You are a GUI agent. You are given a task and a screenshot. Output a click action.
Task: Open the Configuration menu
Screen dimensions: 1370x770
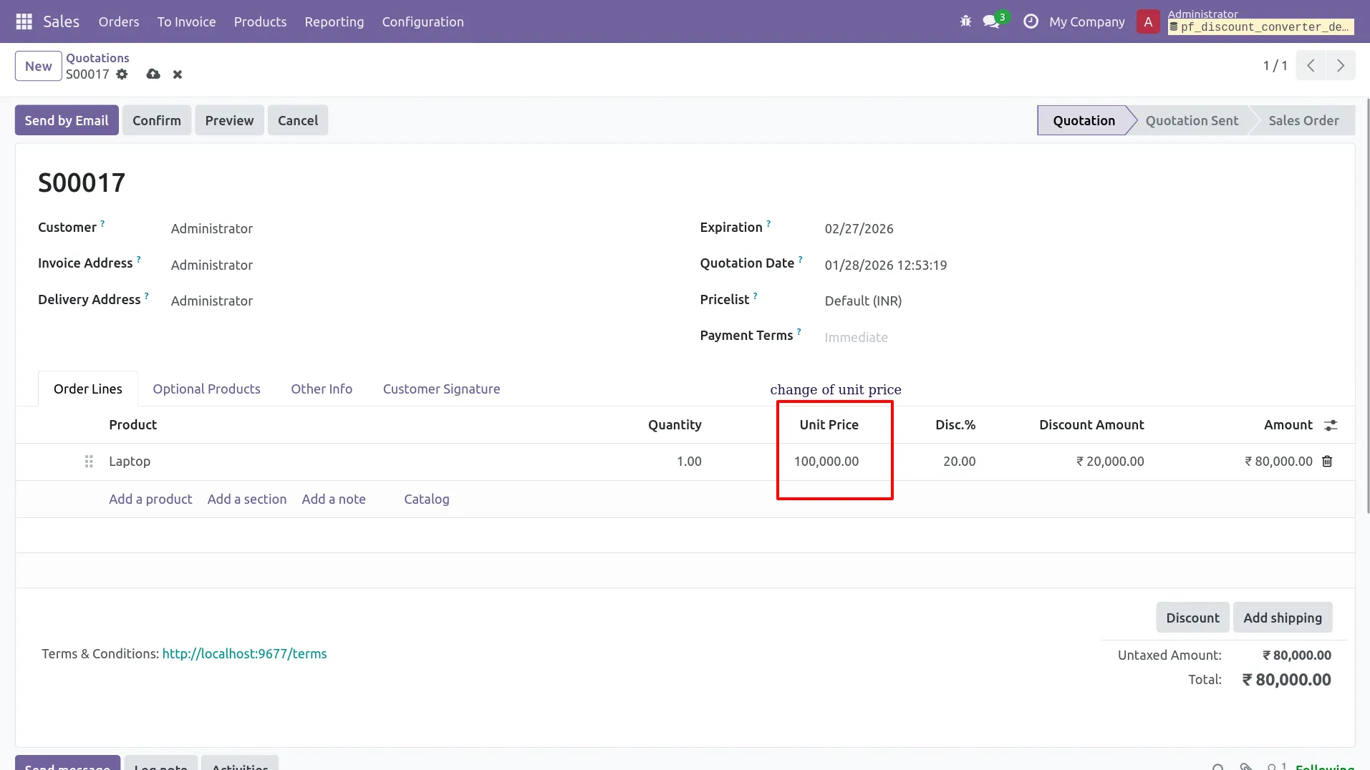[x=423, y=21]
